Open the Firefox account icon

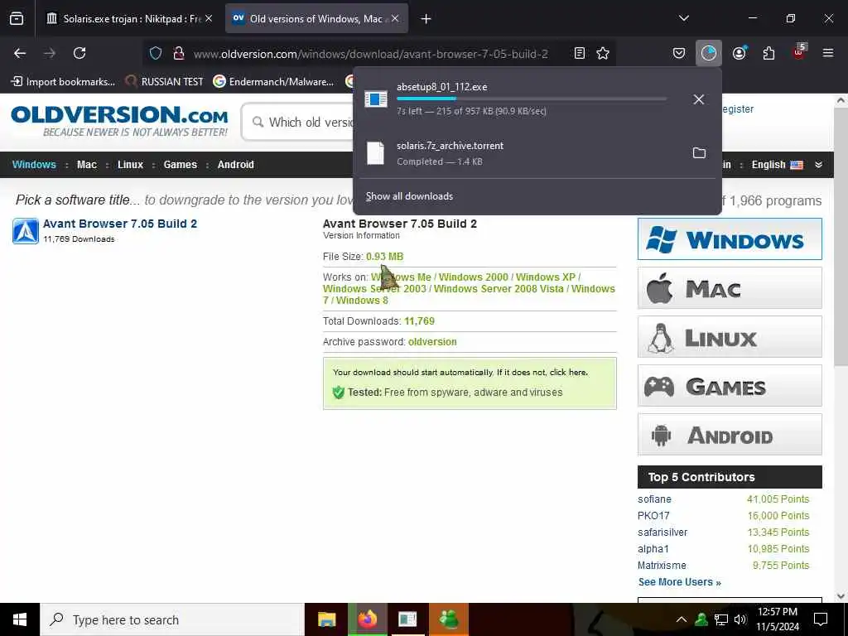pos(740,53)
